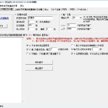Toggle option 9 记录操作过程 checkbox
Image resolution: width=108 pixels, height=108 pixels.
72,54
